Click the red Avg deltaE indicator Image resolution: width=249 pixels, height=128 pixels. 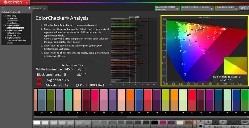(39, 80)
